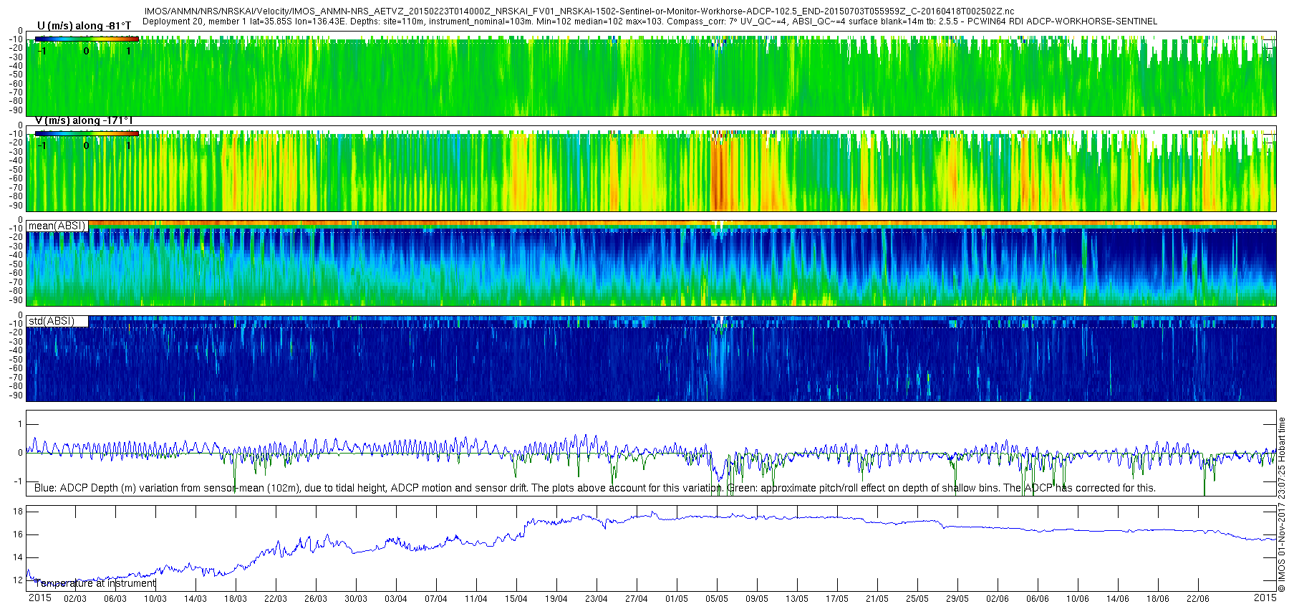Click the U velocity colorbar scale
The height and width of the screenshot is (609, 1289).
point(87,39)
